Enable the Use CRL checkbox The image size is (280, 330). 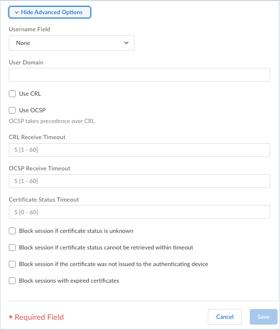12,94
